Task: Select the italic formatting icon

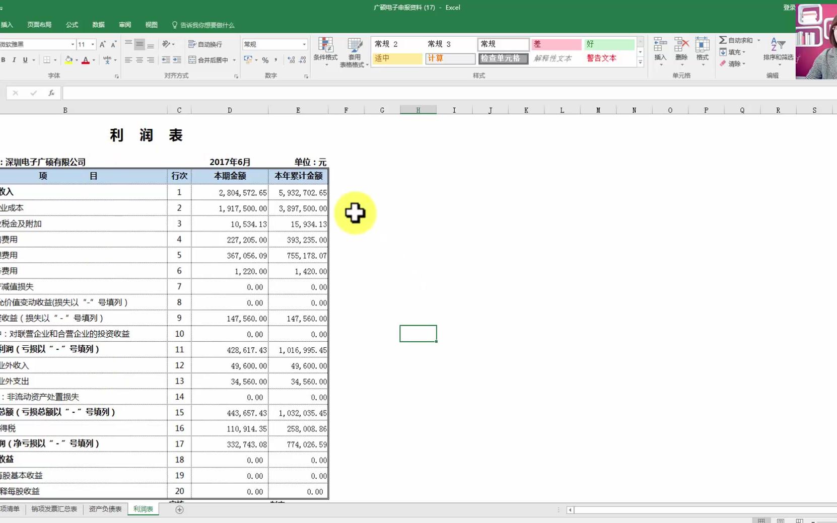Action: click(15, 60)
